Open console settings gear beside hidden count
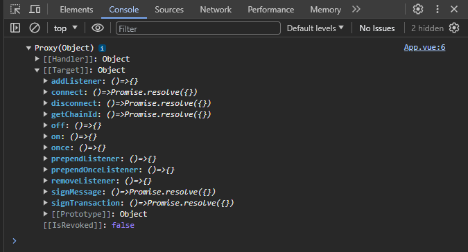This screenshot has height=252, width=468. [454, 28]
